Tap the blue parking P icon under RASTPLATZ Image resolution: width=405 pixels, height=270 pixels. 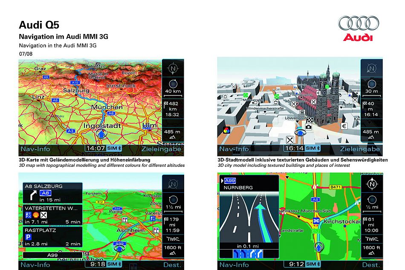pyautogui.click(x=29, y=236)
